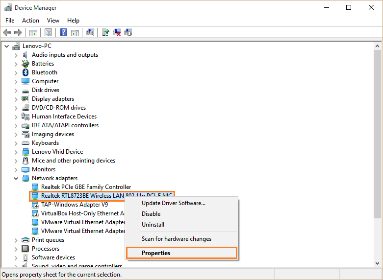Click the Display adapters card icon

tap(25, 99)
